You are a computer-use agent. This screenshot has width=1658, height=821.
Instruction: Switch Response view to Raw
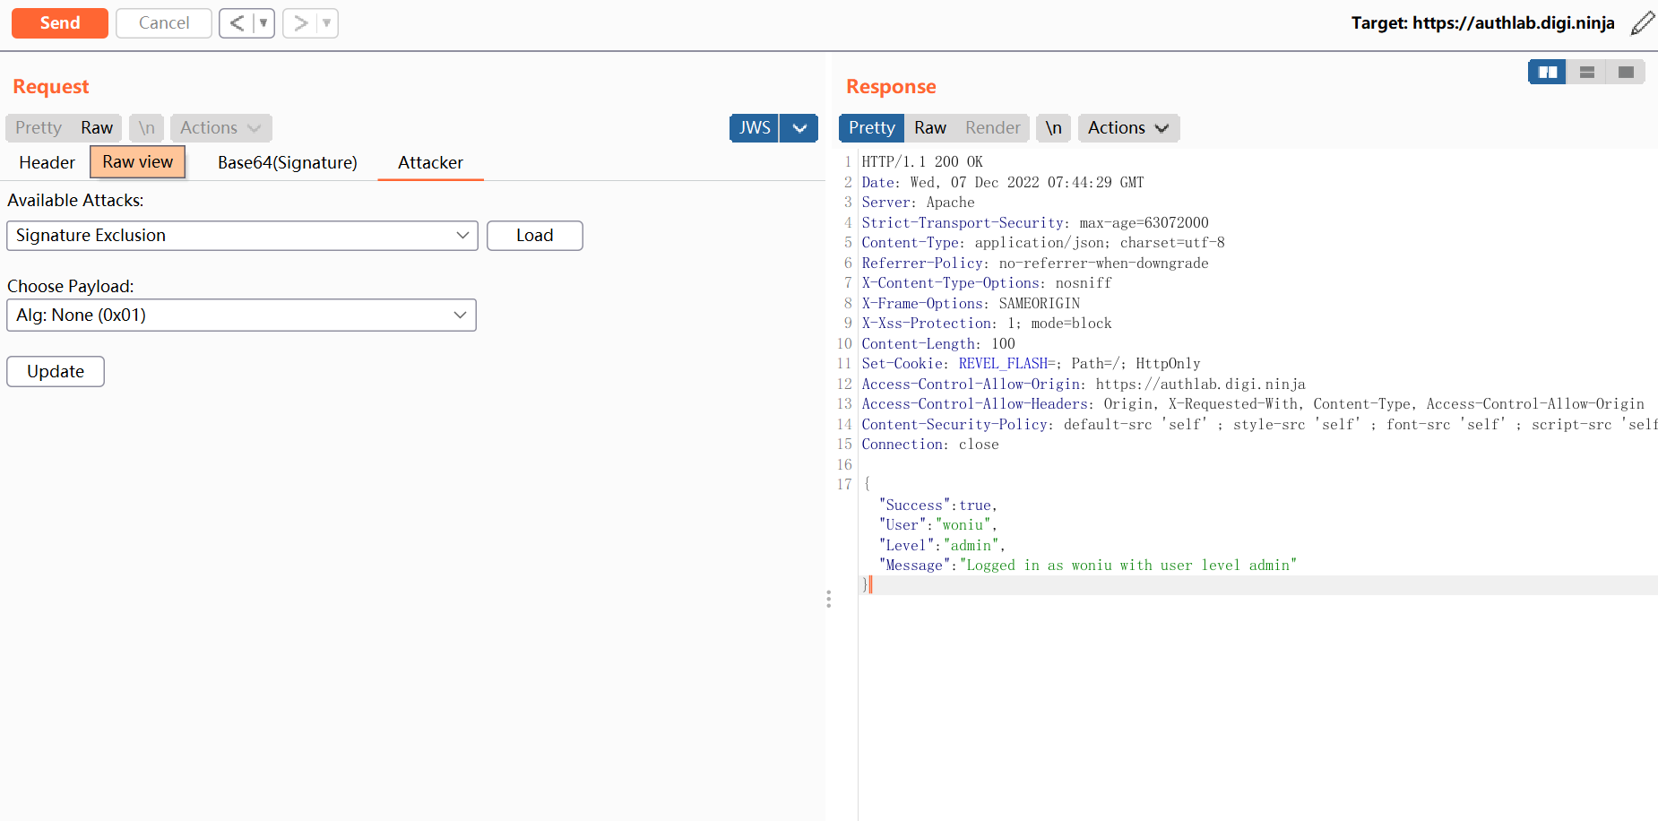[930, 128]
